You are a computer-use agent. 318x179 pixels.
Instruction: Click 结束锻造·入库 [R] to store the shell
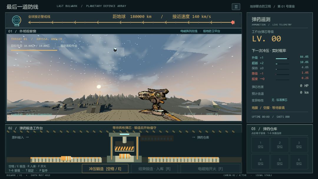coord(155,169)
